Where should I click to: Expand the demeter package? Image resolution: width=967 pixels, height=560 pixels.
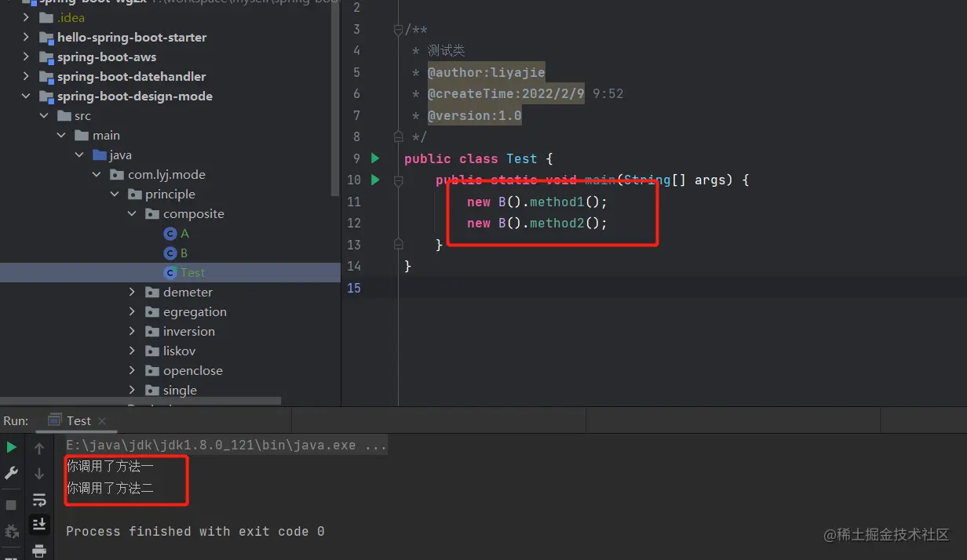tap(133, 293)
